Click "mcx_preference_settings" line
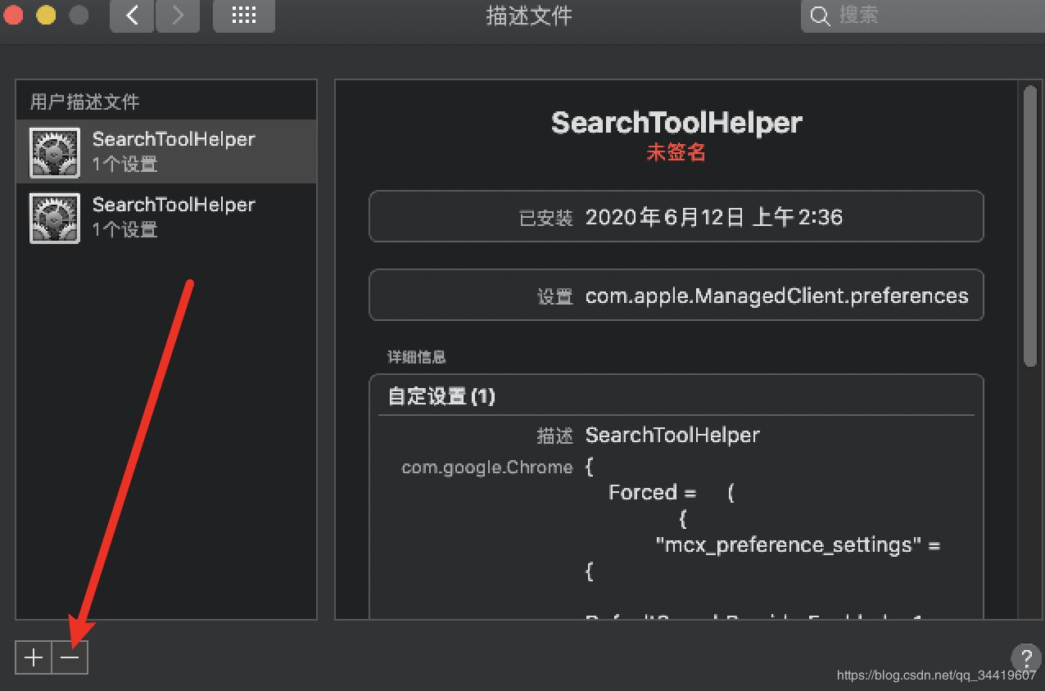The height and width of the screenshot is (691, 1045). click(x=798, y=545)
